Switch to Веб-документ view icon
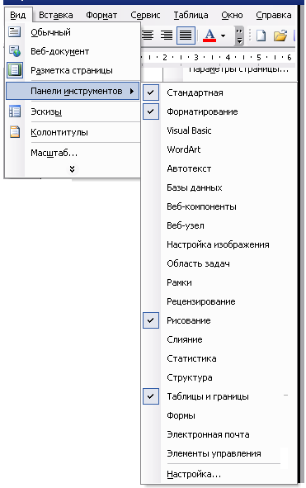The height and width of the screenshot is (488, 306). (14, 51)
